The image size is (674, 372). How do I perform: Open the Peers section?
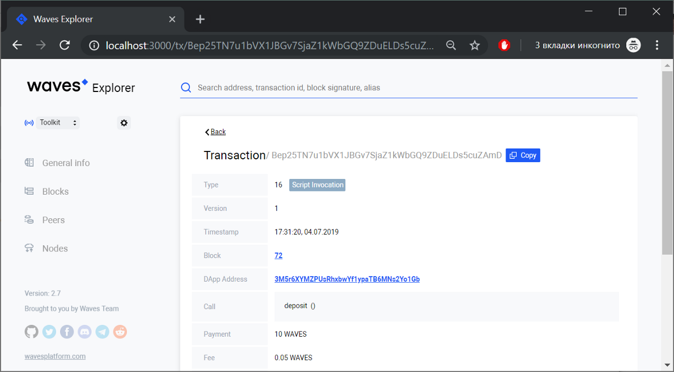coord(54,219)
